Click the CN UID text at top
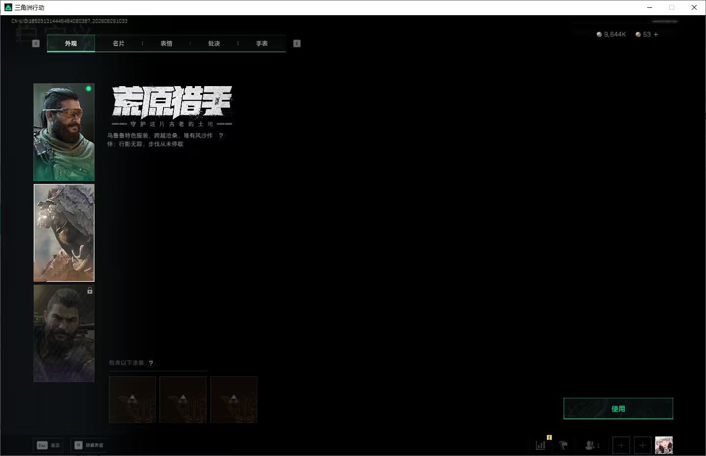The image size is (706, 456). [x=70, y=21]
